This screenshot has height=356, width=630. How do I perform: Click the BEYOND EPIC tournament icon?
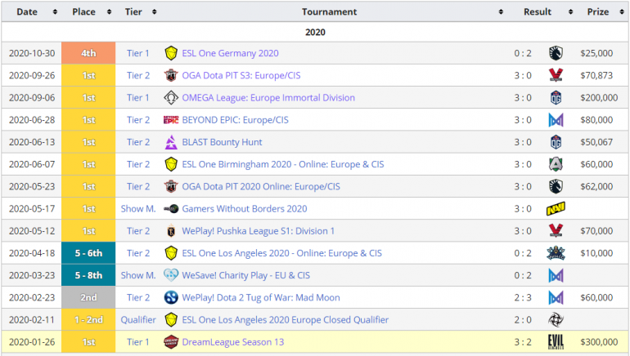(171, 120)
